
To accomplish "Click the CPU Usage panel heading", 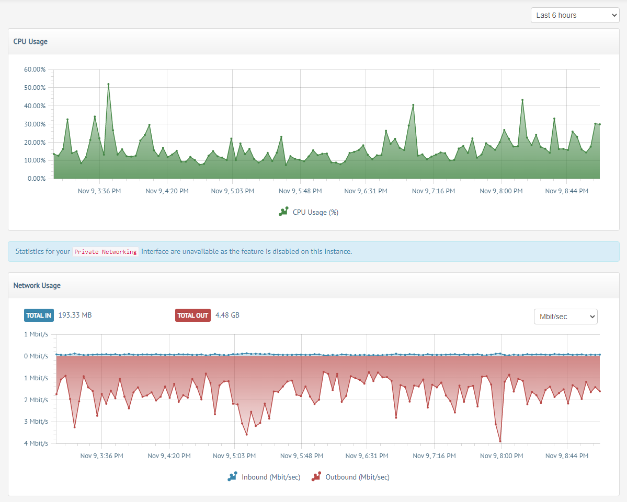I will 30,42.
